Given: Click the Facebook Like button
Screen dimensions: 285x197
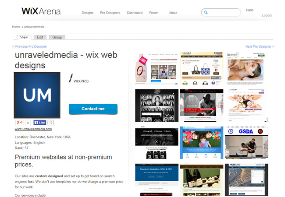Looking at the screenshot, I should click(x=40, y=123).
